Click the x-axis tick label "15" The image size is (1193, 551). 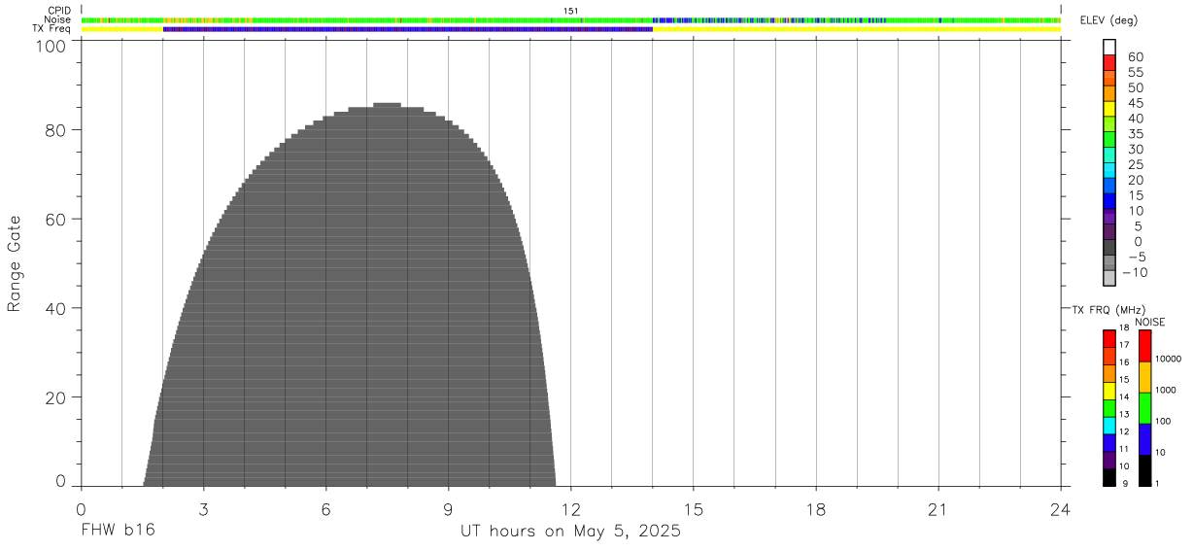(694, 508)
